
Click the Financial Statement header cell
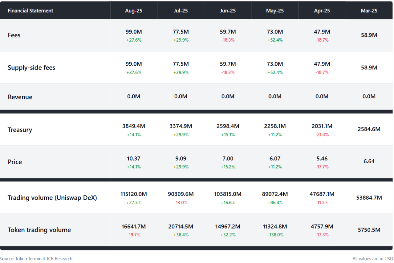pos(31,10)
